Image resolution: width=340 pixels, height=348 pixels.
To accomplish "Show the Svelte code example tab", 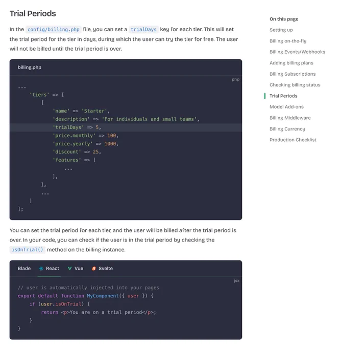I will 102,269.
